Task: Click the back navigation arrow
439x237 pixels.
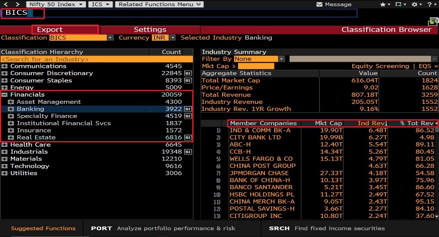Action: click(6, 4)
